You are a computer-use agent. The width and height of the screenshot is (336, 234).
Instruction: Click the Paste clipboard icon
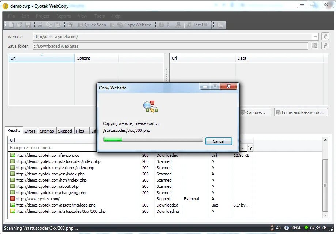point(57,25)
